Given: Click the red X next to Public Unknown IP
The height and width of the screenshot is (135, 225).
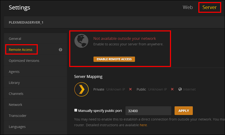Looking at the screenshot, I should coord(172,89).
